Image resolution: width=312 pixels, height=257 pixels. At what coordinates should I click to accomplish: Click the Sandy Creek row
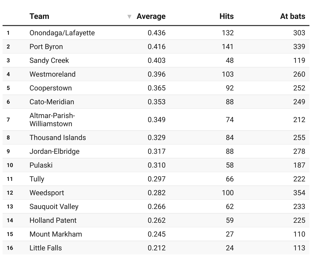[x=156, y=61]
